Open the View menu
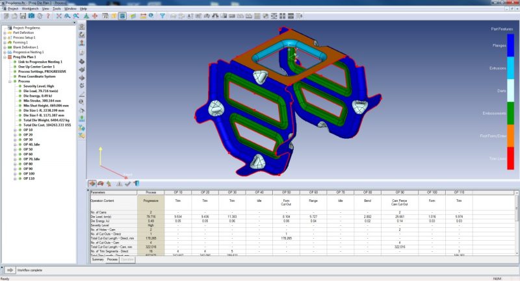 click(45, 8)
